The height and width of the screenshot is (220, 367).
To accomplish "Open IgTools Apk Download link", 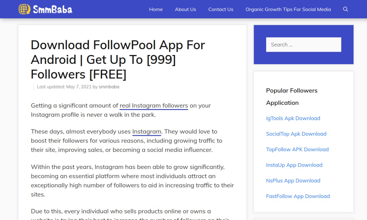I will pos(293,118).
